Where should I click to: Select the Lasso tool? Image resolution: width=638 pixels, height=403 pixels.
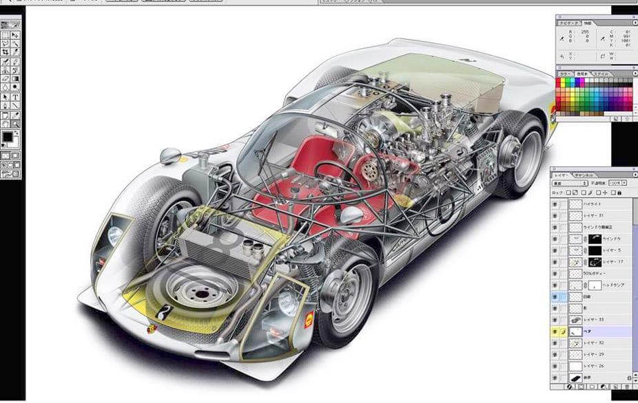[6, 43]
